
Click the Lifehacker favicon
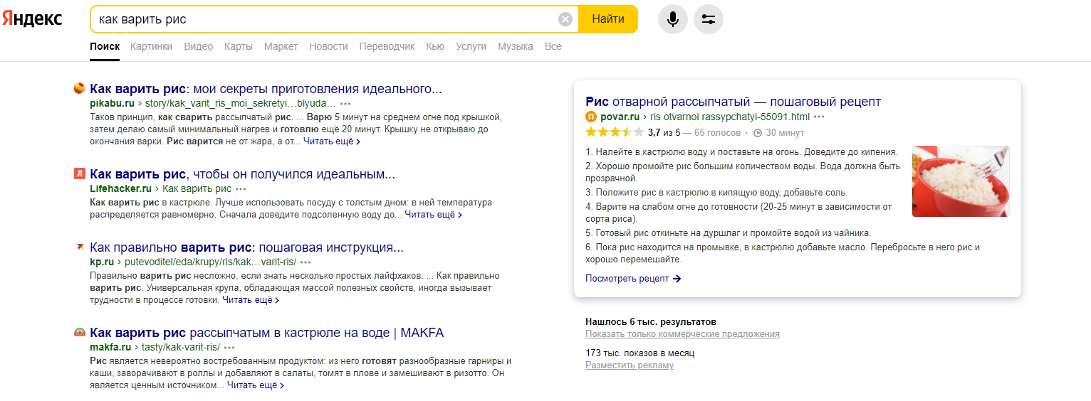pyautogui.click(x=80, y=174)
